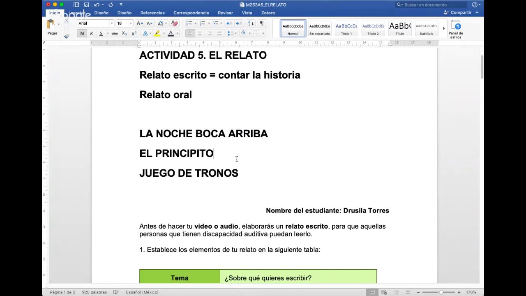Open the Insertar tab
526x296 pixels.
(x=76, y=13)
